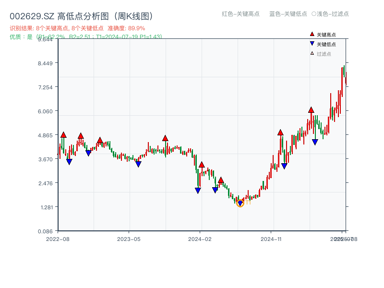Click the blue key-low marker near 2023-05
This screenshot has width=384, height=288.
pyautogui.click(x=138, y=164)
